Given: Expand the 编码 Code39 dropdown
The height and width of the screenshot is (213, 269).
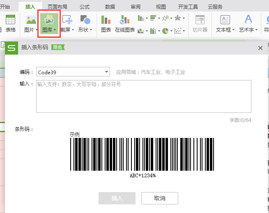Looking at the screenshot, I should coord(107,72).
